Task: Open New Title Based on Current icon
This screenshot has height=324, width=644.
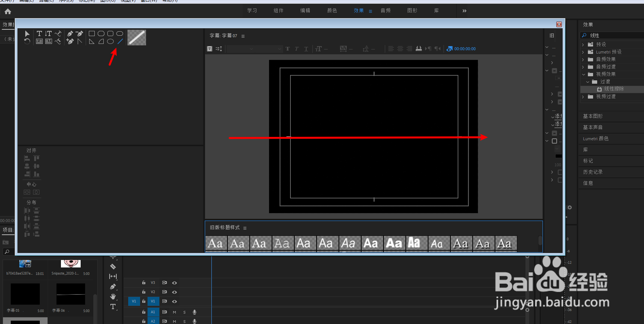Action: pyautogui.click(x=210, y=49)
